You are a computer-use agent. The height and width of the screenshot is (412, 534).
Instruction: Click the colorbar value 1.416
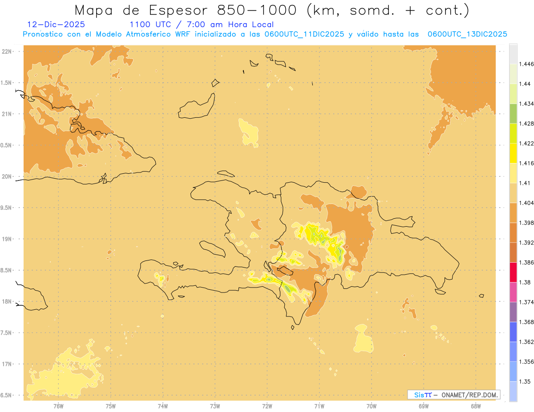click(526, 163)
